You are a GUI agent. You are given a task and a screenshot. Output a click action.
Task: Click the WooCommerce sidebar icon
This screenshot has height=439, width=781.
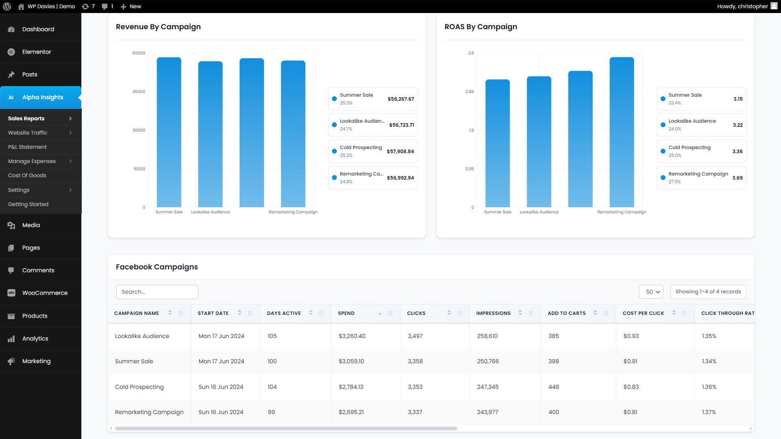11,293
